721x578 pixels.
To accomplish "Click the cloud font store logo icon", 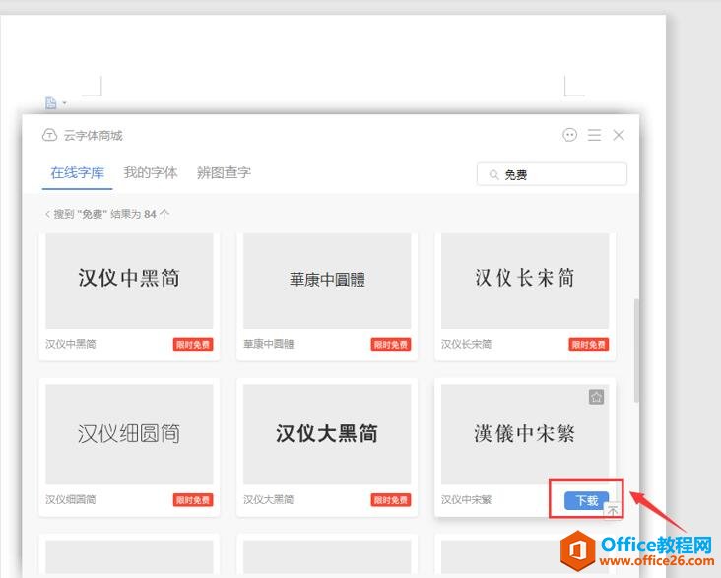I will coord(49,135).
